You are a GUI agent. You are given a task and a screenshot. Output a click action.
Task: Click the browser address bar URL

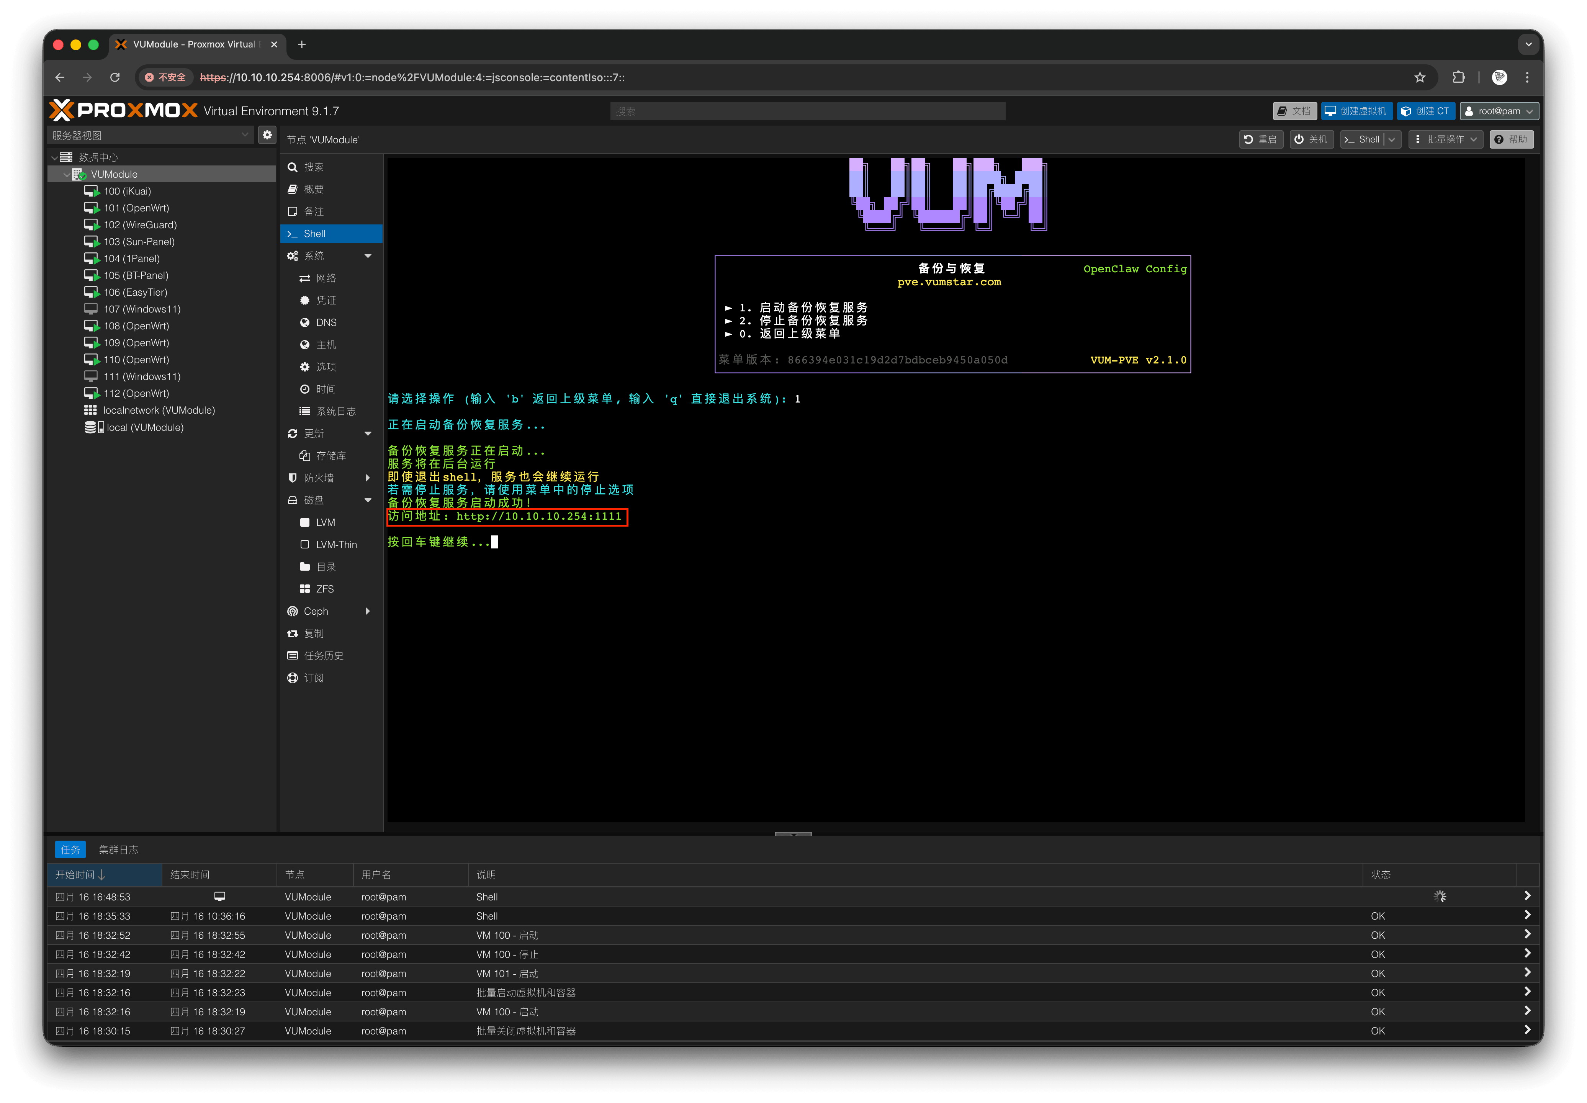tap(412, 77)
